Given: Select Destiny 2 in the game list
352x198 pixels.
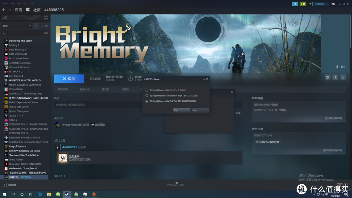Looking at the screenshot, I should click(14, 45).
